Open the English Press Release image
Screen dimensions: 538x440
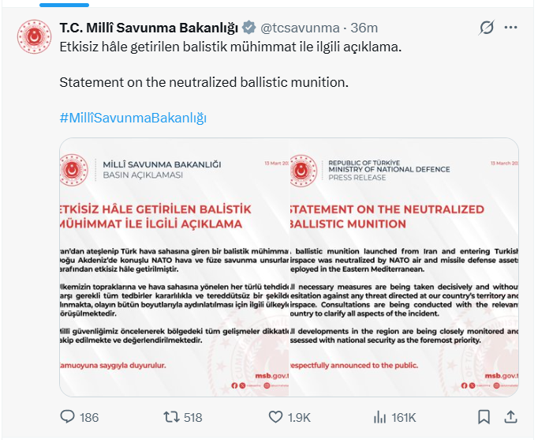coord(404,267)
